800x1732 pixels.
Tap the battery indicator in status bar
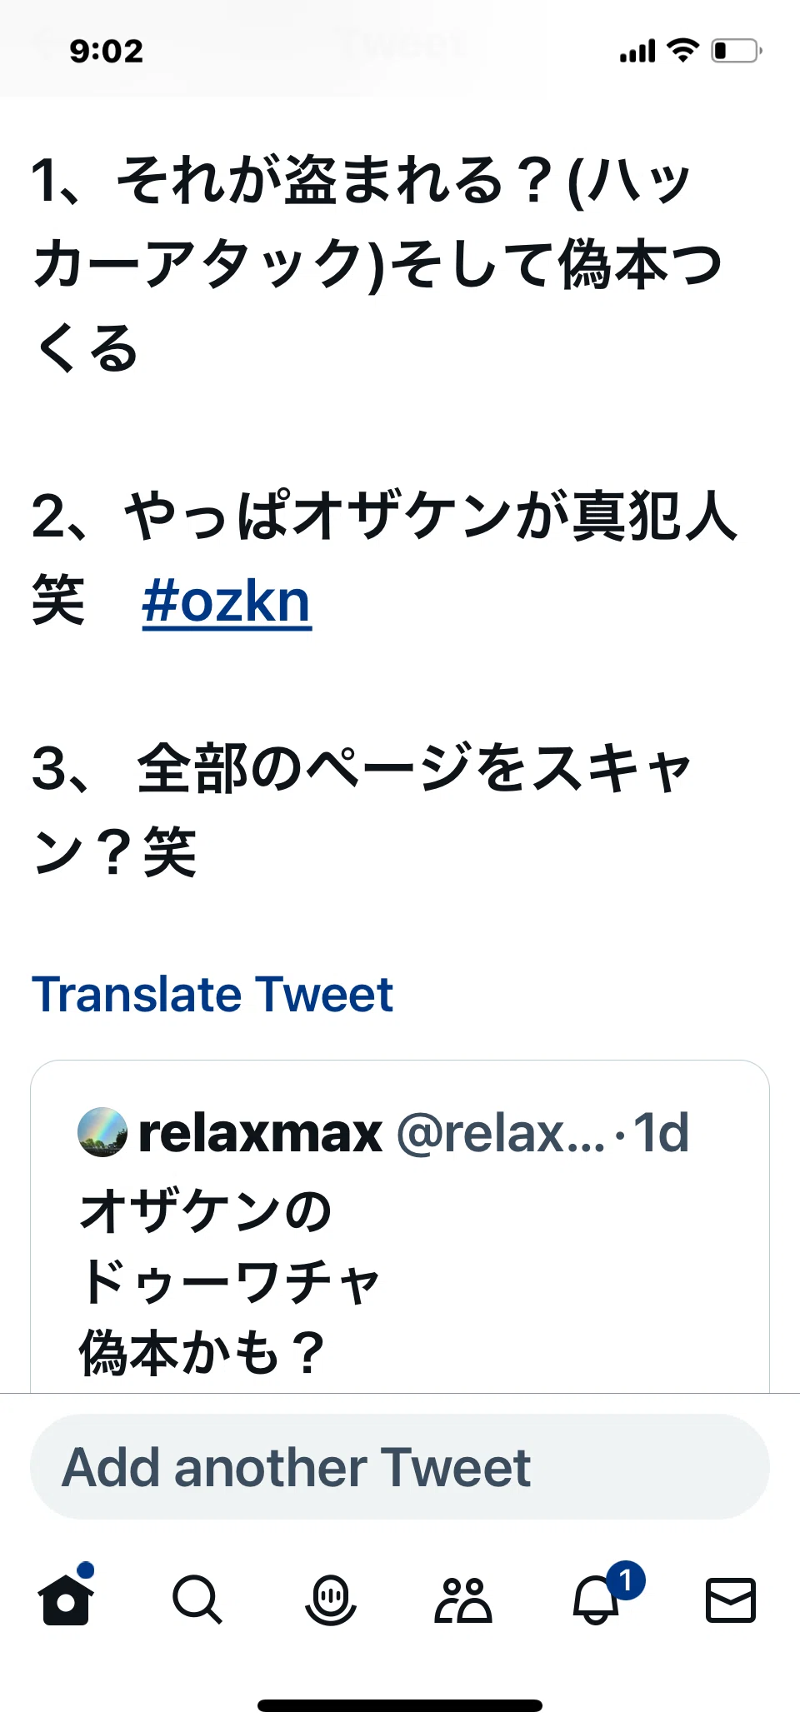737,51
